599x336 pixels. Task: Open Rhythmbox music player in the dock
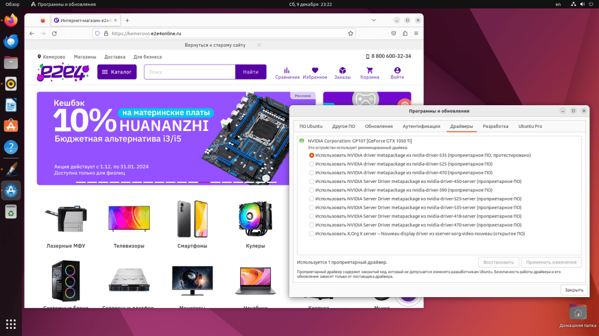click(x=11, y=84)
